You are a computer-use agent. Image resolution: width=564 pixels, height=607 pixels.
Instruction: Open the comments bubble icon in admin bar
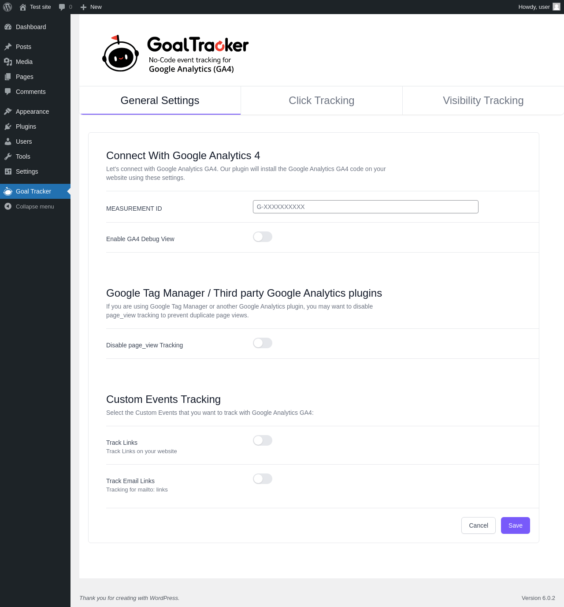[62, 7]
